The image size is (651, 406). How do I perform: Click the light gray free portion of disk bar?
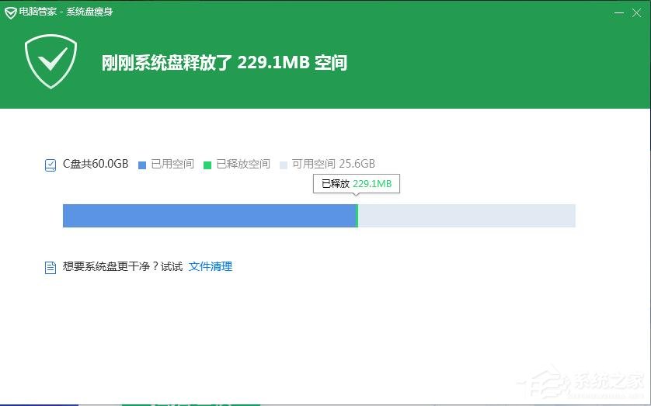[x=466, y=216]
